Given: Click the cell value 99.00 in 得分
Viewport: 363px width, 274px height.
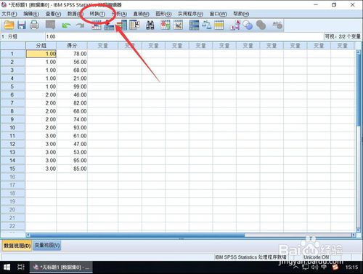Looking at the screenshot, I should pos(72,86).
